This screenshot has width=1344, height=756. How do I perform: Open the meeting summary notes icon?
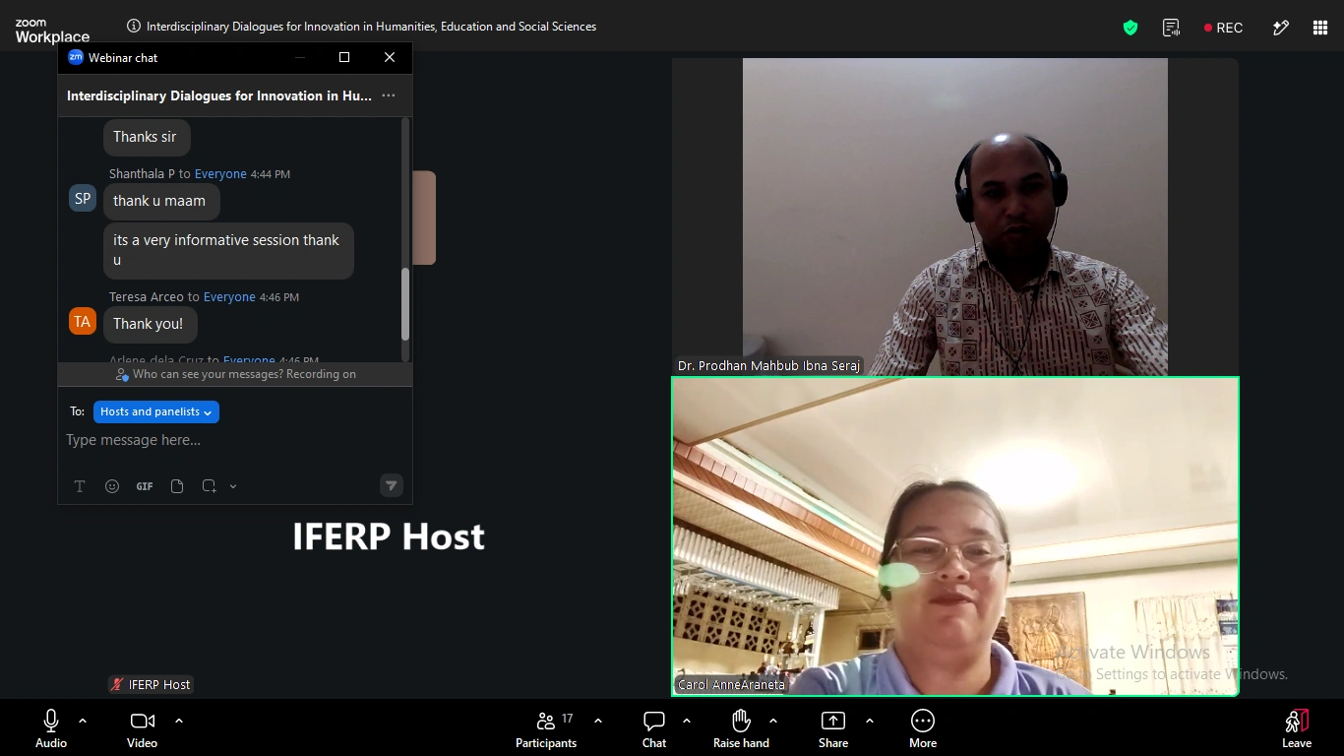(1171, 28)
